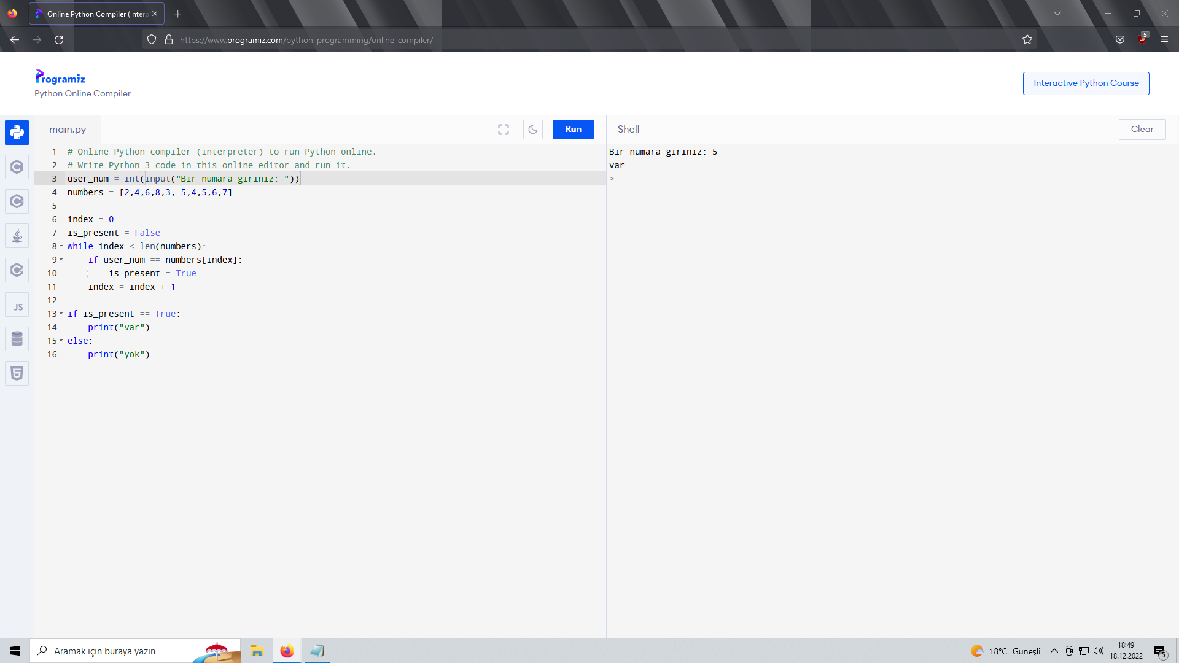
Task: Toggle fullscreen editor mode
Action: click(x=504, y=130)
